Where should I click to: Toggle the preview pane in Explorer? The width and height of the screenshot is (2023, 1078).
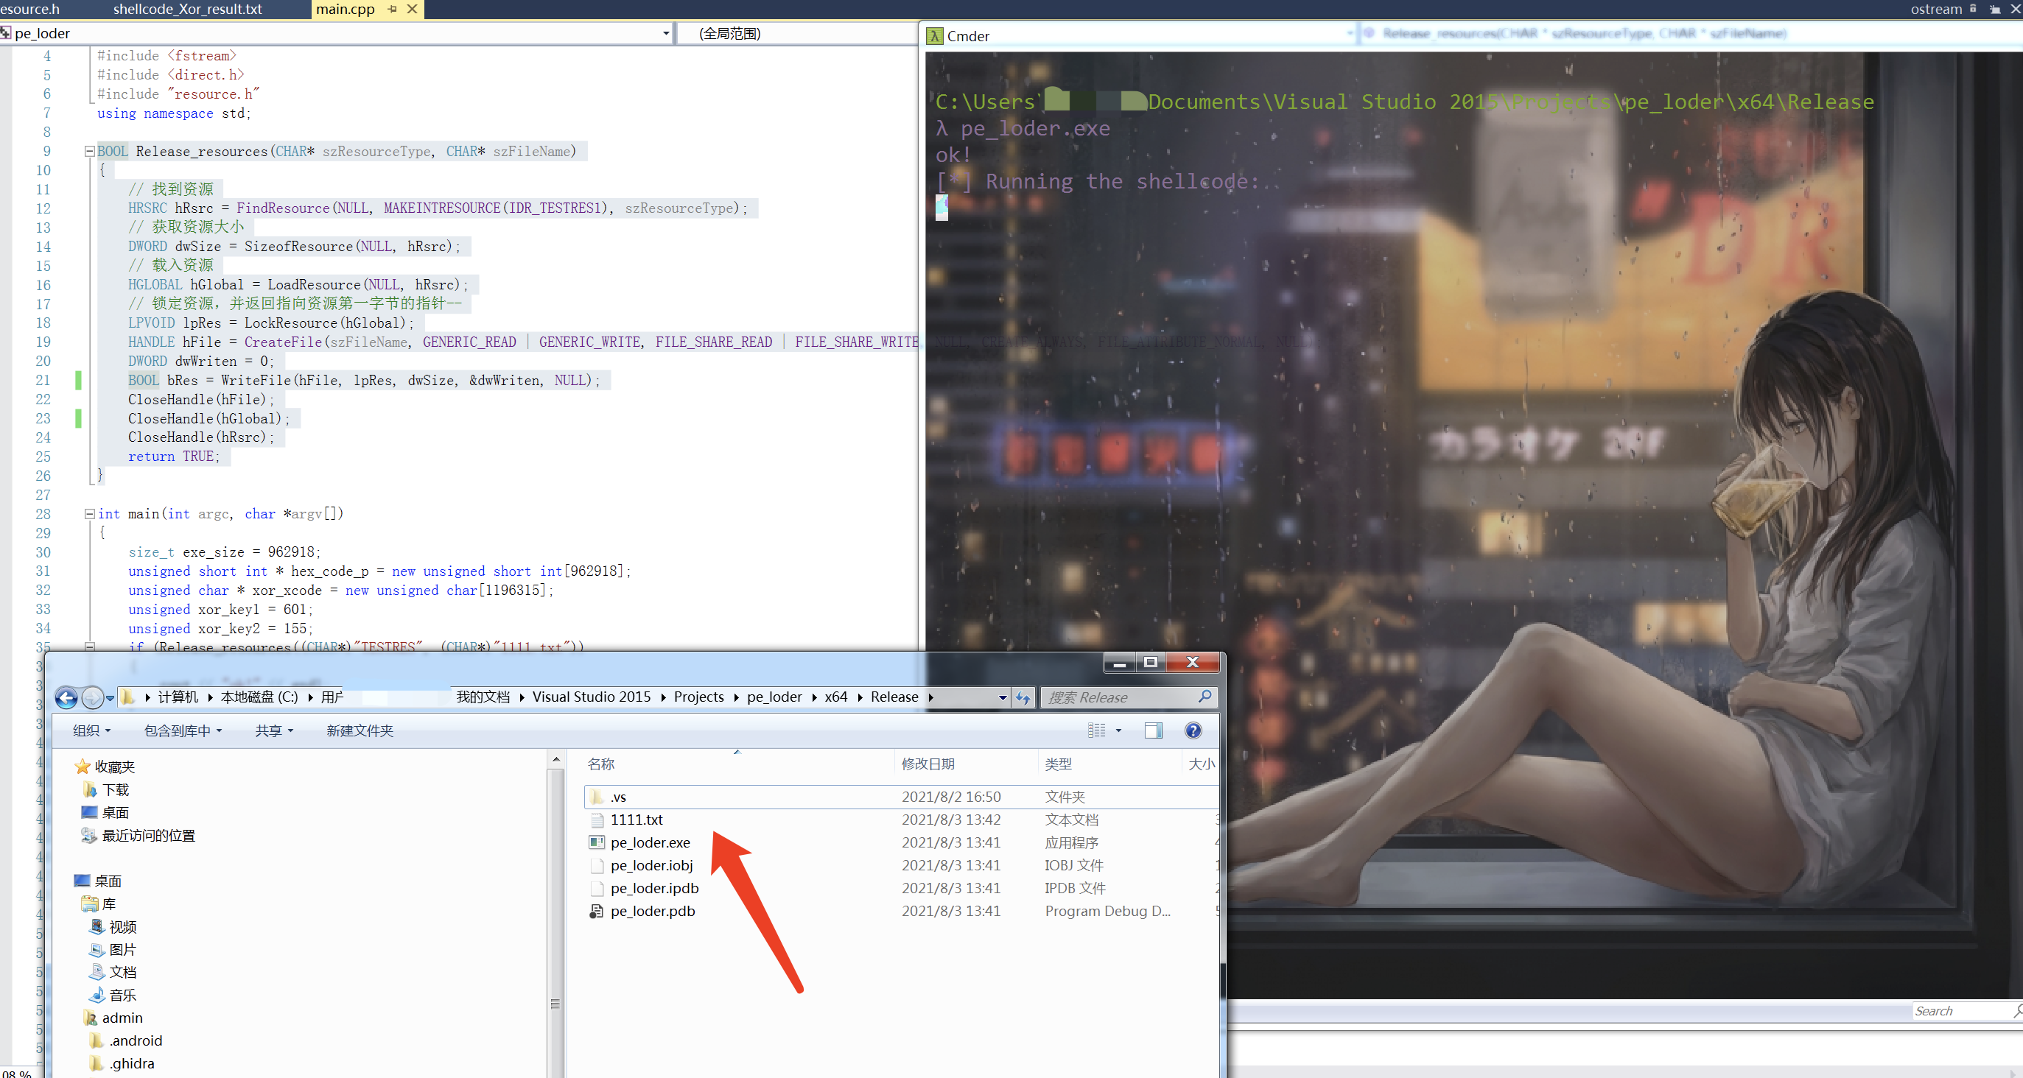pyautogui.click(x=1153, y=731)
